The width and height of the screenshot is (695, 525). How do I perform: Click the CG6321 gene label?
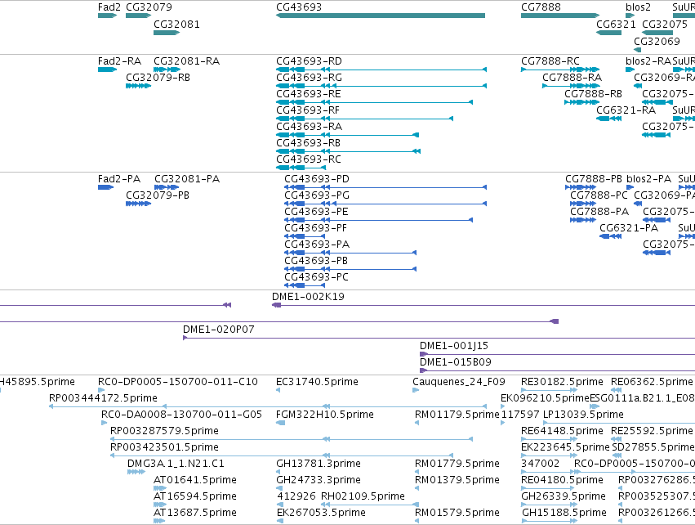(616, 24)
